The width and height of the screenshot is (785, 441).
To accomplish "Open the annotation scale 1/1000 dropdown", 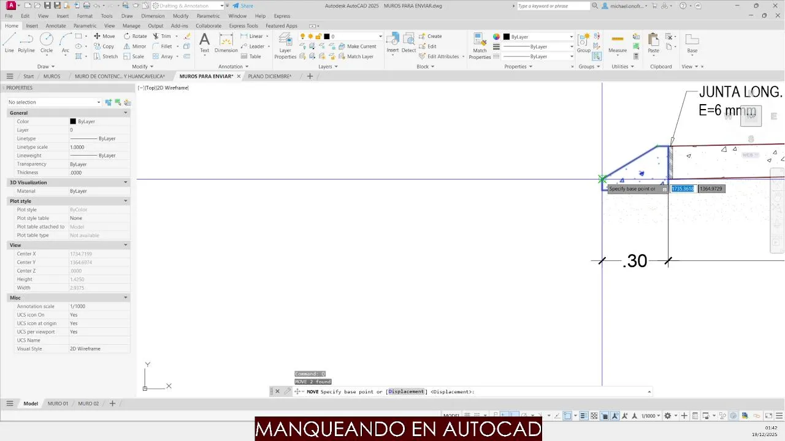I will point(651,416).
